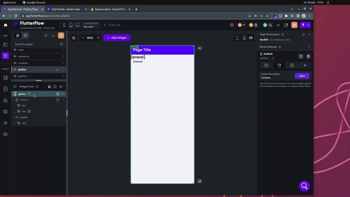350x197 pixels.
Task: Toggle keyboard display icon above canvas
Action: pyautogui.click(x=251, y=38)
